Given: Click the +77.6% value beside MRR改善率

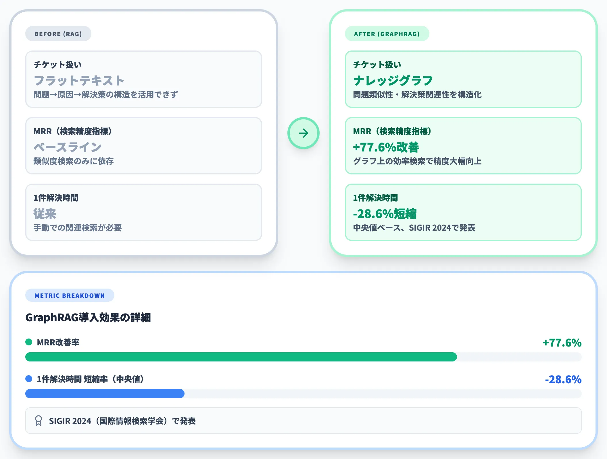Looking at the screenshot, I should click(562, 343).
